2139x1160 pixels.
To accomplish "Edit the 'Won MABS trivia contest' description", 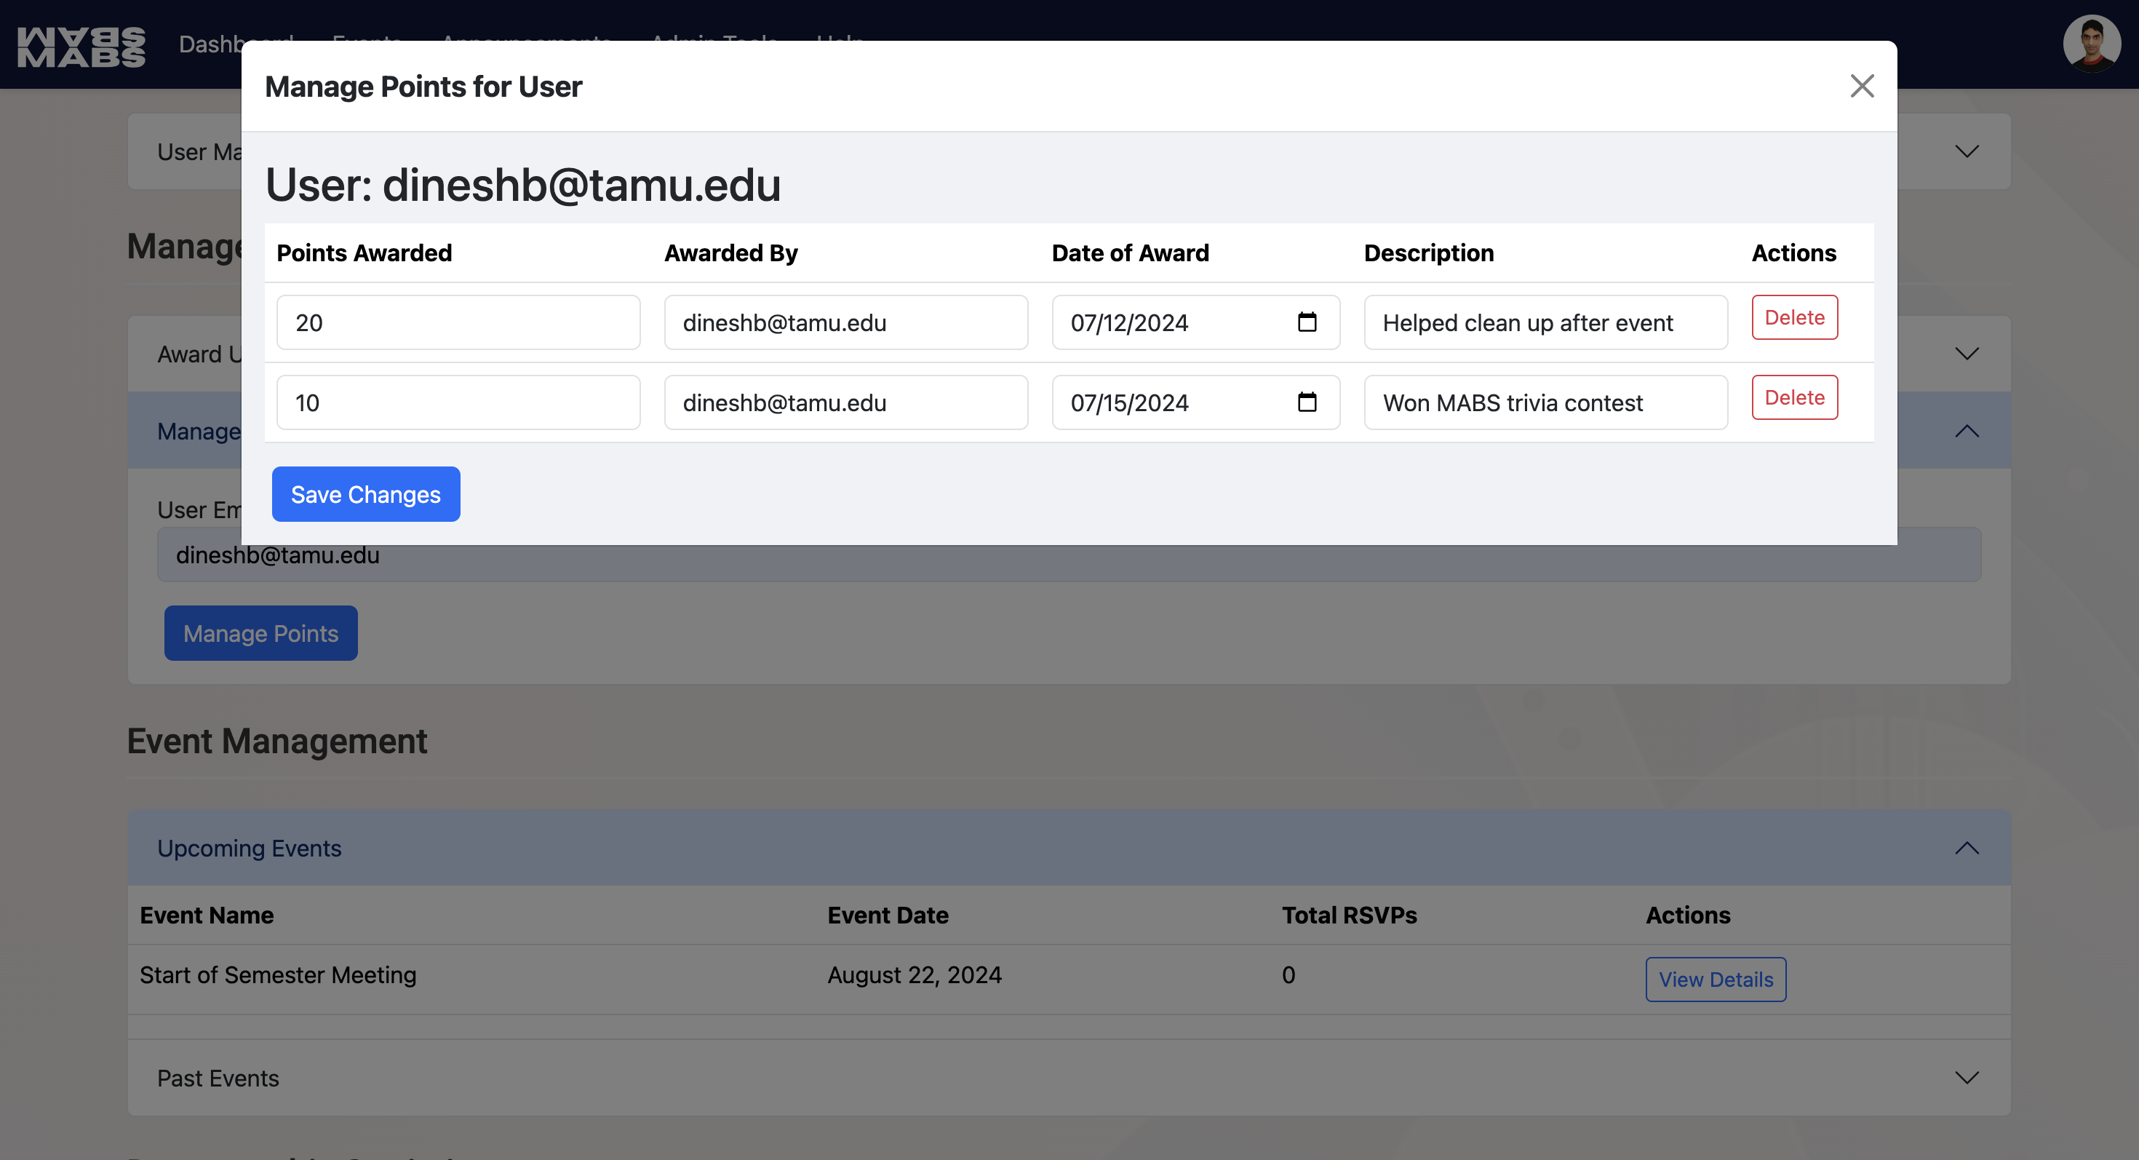I will 1545,402.
